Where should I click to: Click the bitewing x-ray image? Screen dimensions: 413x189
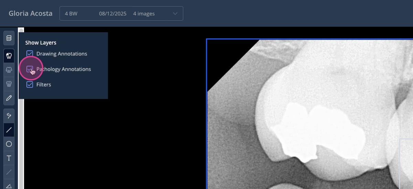point(310,114)
